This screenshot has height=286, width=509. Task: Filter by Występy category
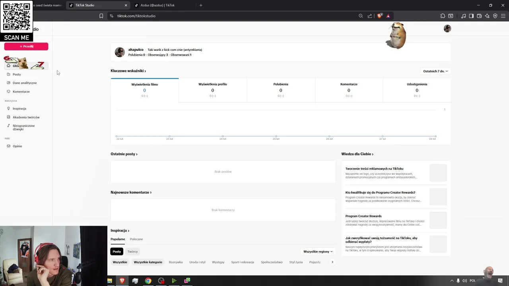tap(218, 262)
